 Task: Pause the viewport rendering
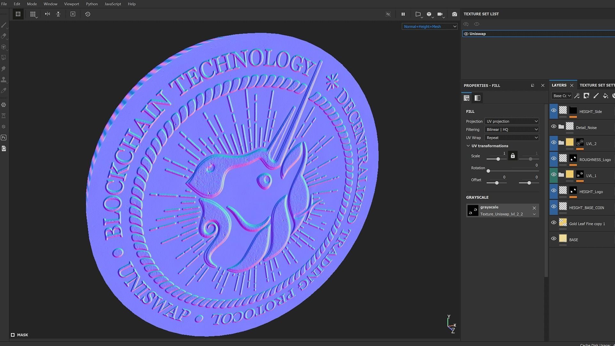pyautogui.click(x=403, y=14)
